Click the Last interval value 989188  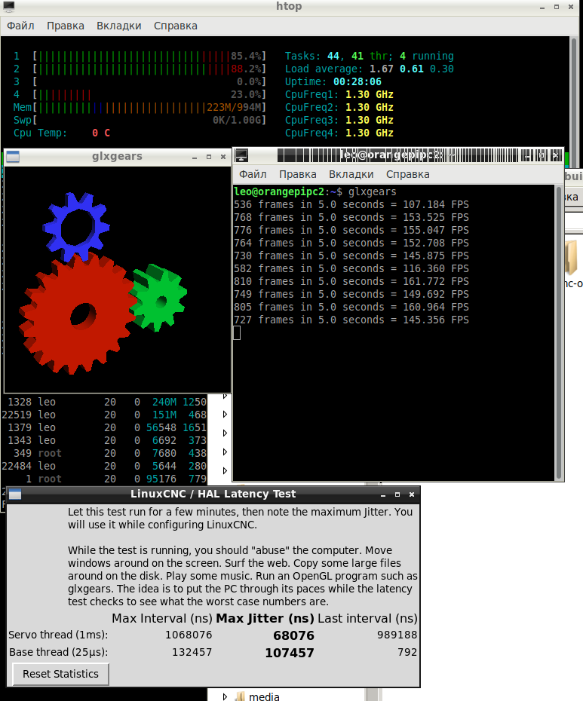tap(397, 635)
